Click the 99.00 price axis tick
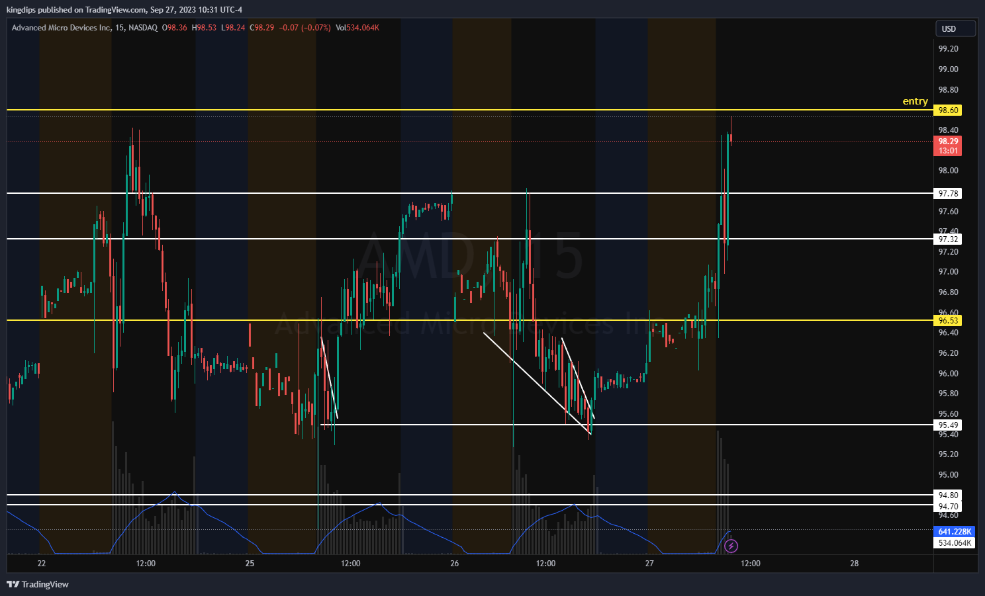The width and height of the screenshot is (985, 596). 948,69
